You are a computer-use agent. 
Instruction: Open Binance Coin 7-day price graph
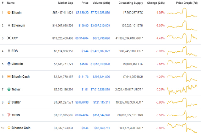pos(182,128)
